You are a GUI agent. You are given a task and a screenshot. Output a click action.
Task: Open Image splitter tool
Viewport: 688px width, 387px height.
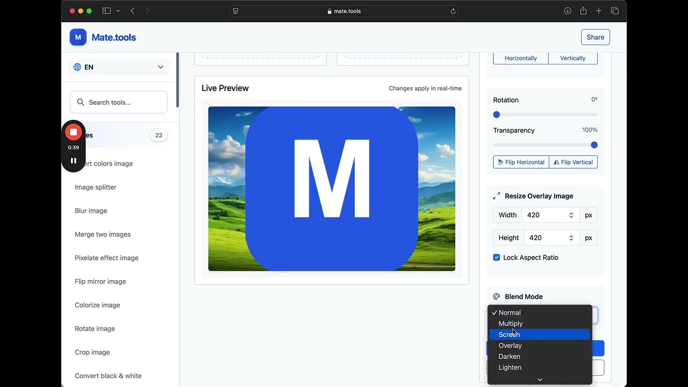96,187
